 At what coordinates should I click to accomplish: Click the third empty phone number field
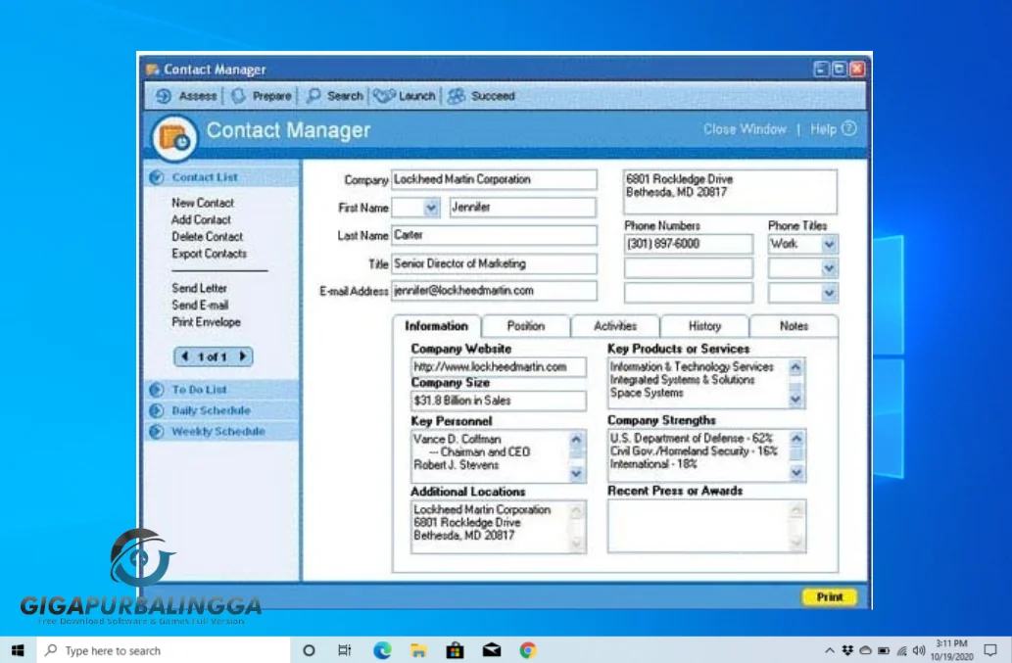click(x=688, y=293)
